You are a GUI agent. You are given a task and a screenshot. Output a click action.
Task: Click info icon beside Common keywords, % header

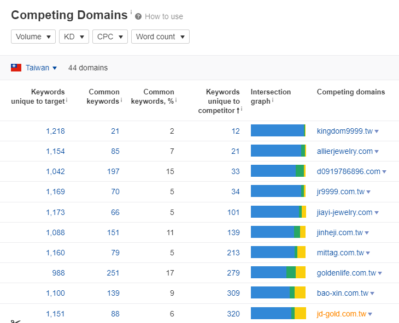click(176, 100)
